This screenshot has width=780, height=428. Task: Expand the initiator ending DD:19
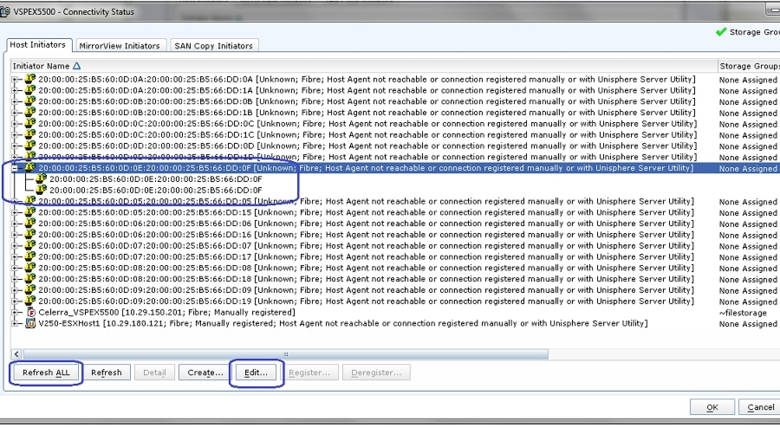click(16, 302)
